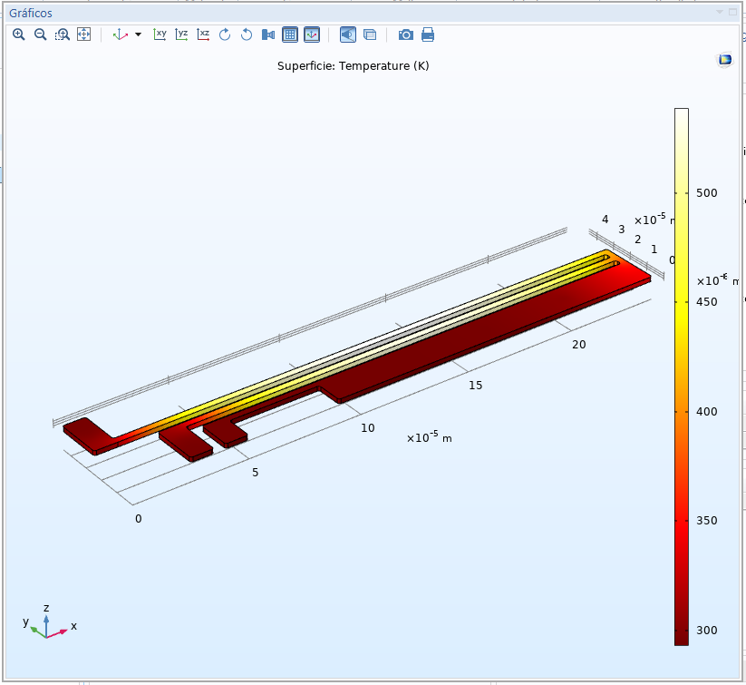Fit the model with Zoom Extents
The image size is (746, 685).
point(83,34)
